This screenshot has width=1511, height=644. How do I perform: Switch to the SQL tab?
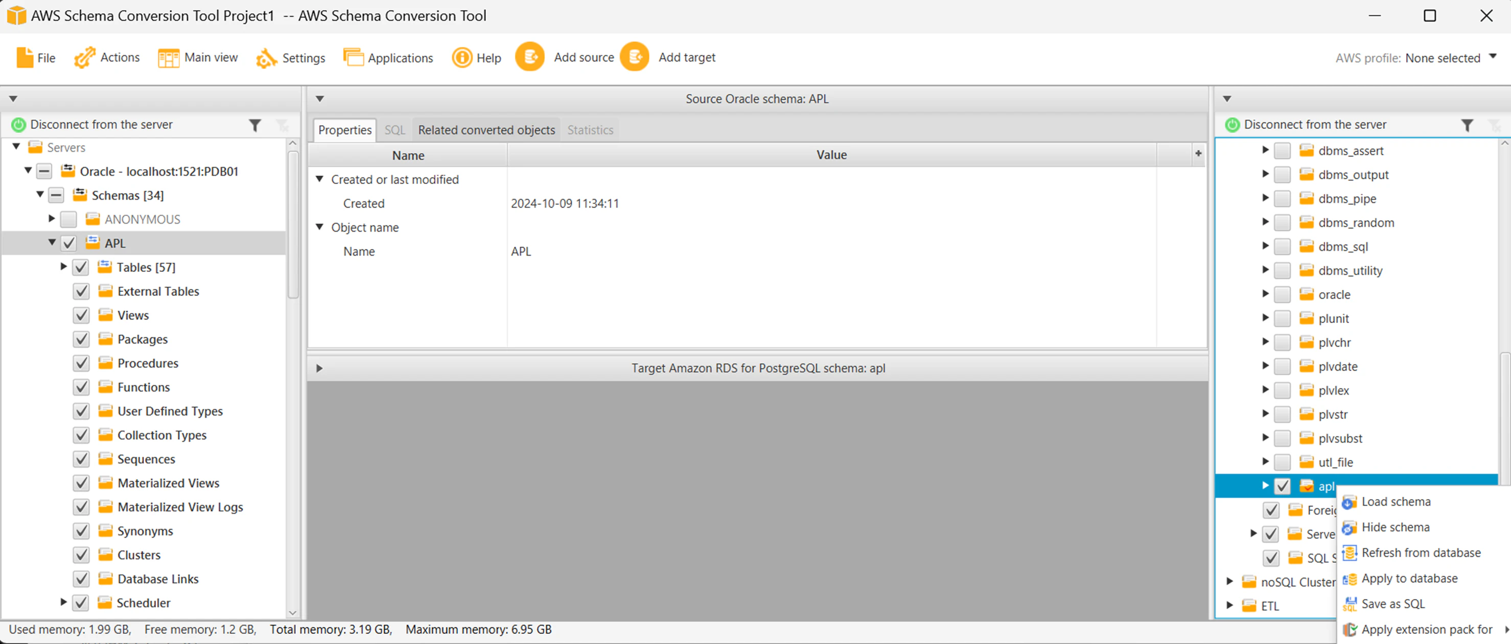[395, 130]
